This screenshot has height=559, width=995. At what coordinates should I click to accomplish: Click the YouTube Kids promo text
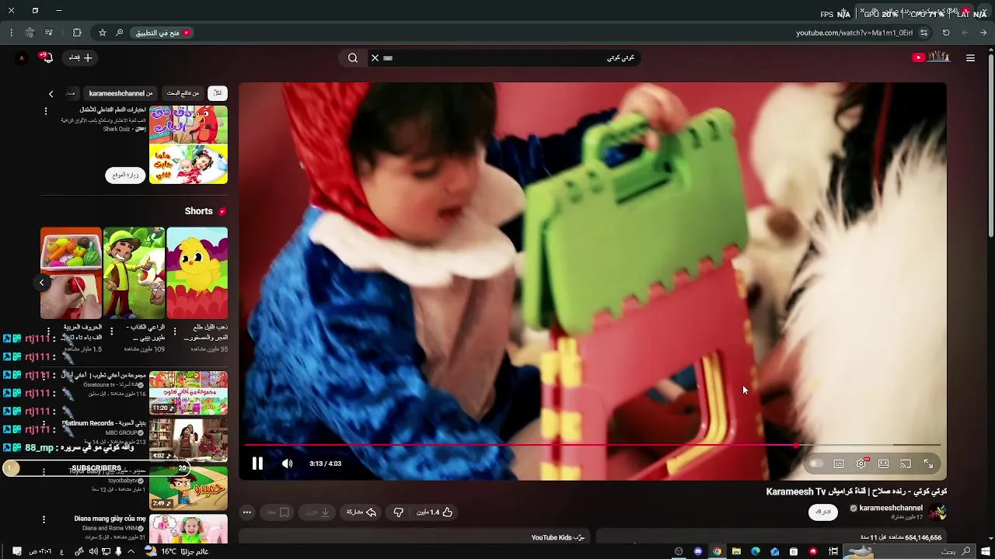(558, 537)
